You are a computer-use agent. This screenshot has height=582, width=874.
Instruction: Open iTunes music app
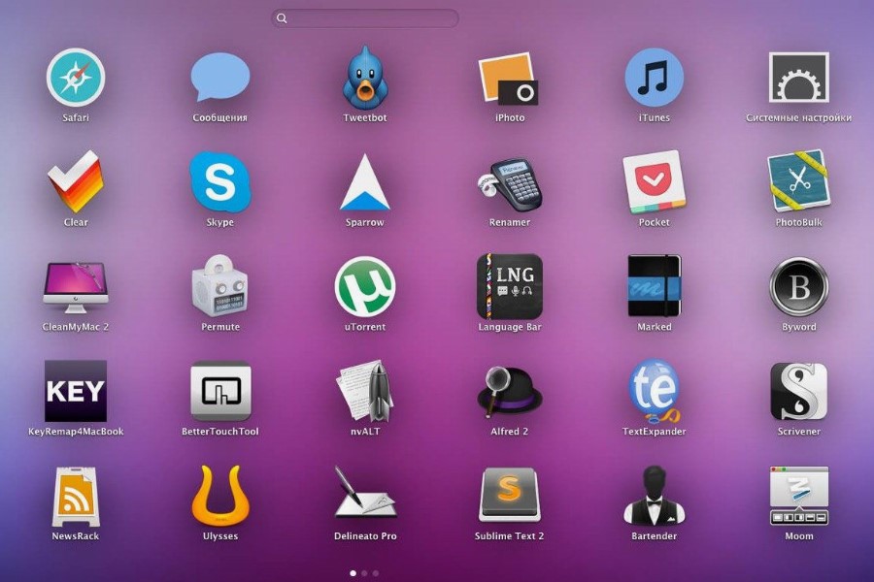654,79
